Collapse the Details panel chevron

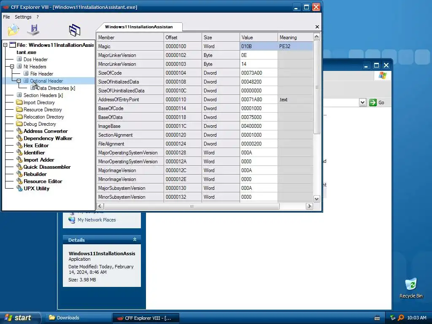tap(135, 240)
